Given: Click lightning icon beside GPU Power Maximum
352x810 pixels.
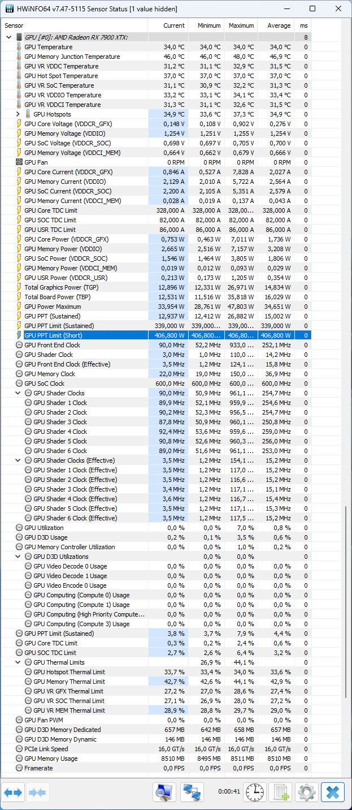Looking at the screenshot, I should (19, 307).
